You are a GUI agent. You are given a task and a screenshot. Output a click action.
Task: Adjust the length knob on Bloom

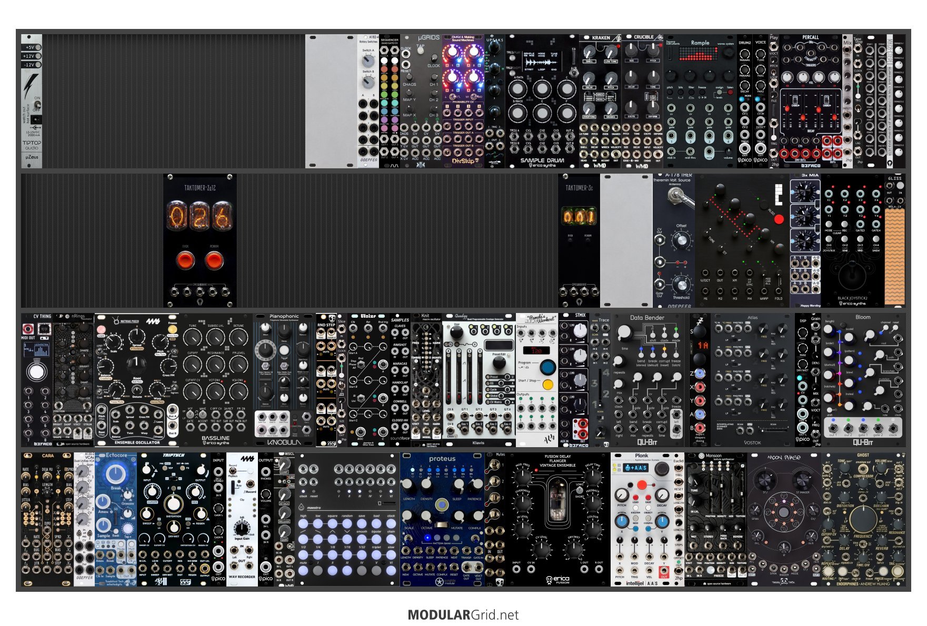point(829,330)
